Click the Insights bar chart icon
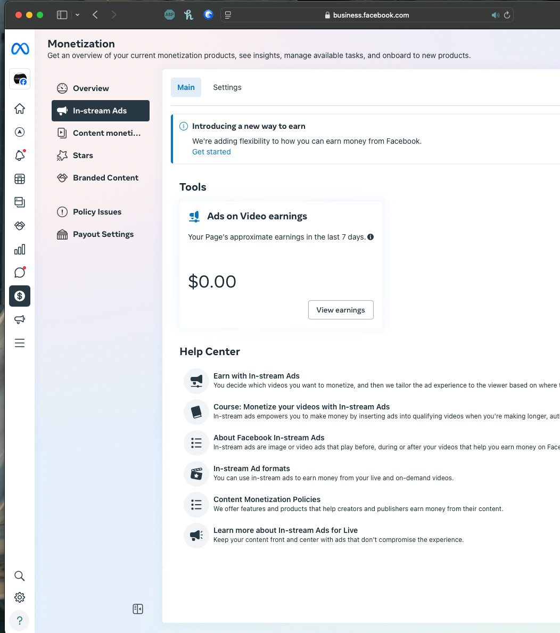 pos(20,249)
